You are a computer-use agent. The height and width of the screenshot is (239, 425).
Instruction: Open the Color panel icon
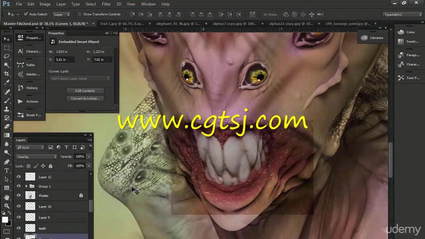coord(401,32)
